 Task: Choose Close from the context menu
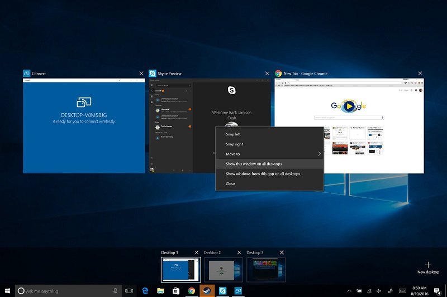pyautogui.click(x=269, y=183)
